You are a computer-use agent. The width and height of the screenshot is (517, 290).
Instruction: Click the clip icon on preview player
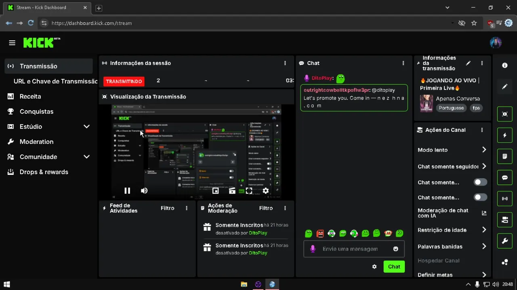(232, 191)
